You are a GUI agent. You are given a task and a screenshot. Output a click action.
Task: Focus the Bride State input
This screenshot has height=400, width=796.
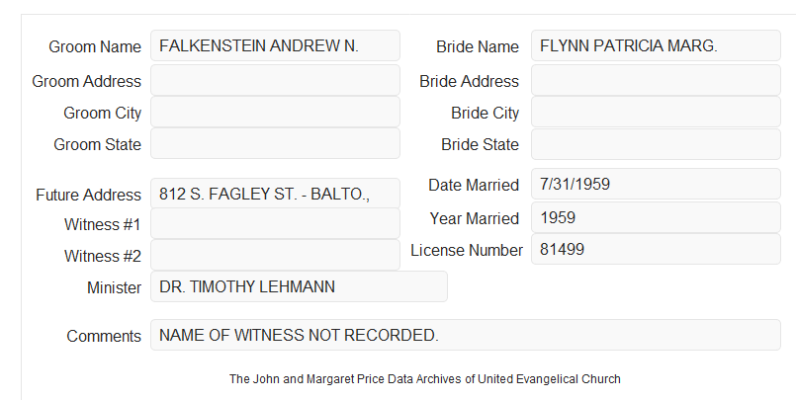coord(656,144)
